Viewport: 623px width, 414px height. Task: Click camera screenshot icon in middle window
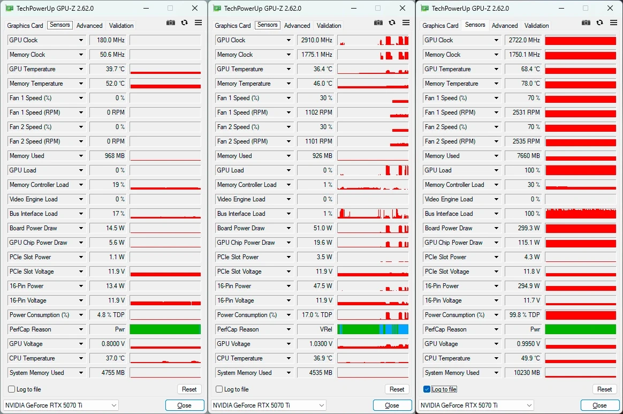click(378, 22)
